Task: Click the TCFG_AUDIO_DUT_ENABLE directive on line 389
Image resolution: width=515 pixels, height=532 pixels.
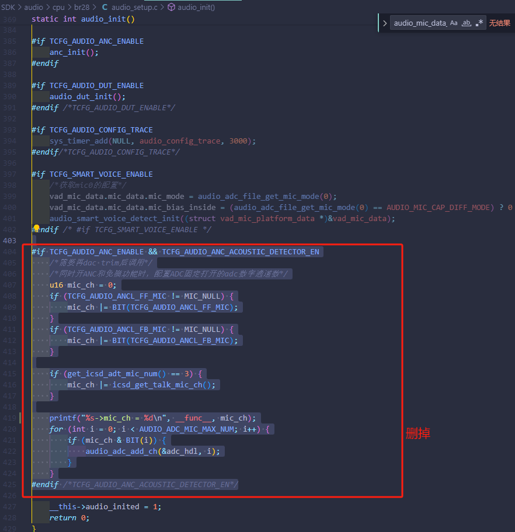Action: [x=96, y=86]
